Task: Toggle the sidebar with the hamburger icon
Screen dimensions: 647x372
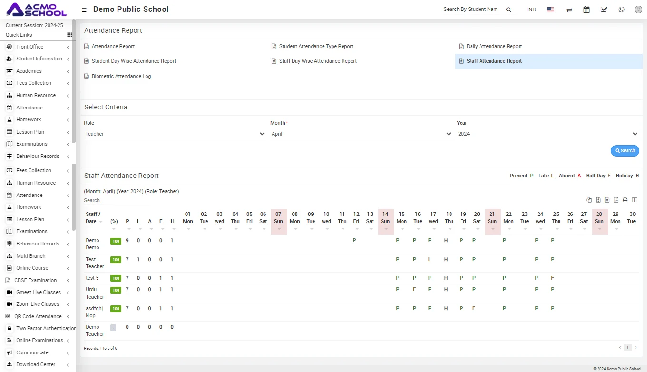Action: pyautogui.click(x=84, y=10)
